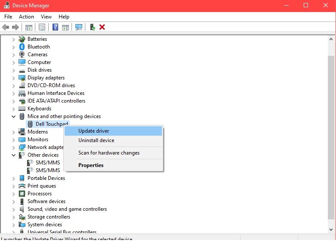This screenshot has height=243, width=336.
Task: Expand the Disk drives node
Action: 13,70
